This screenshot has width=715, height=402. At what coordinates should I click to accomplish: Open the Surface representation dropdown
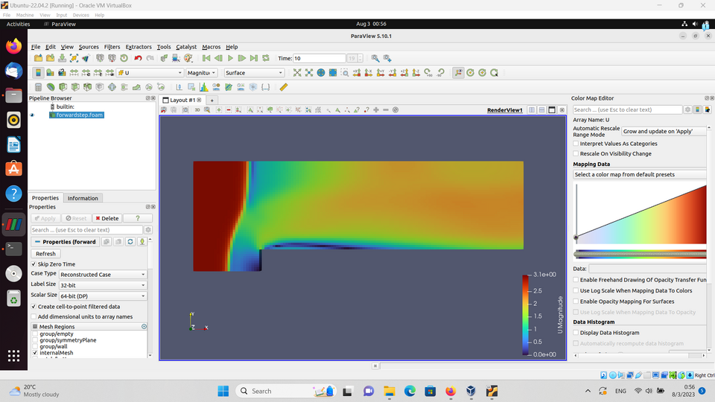[254, 73]
